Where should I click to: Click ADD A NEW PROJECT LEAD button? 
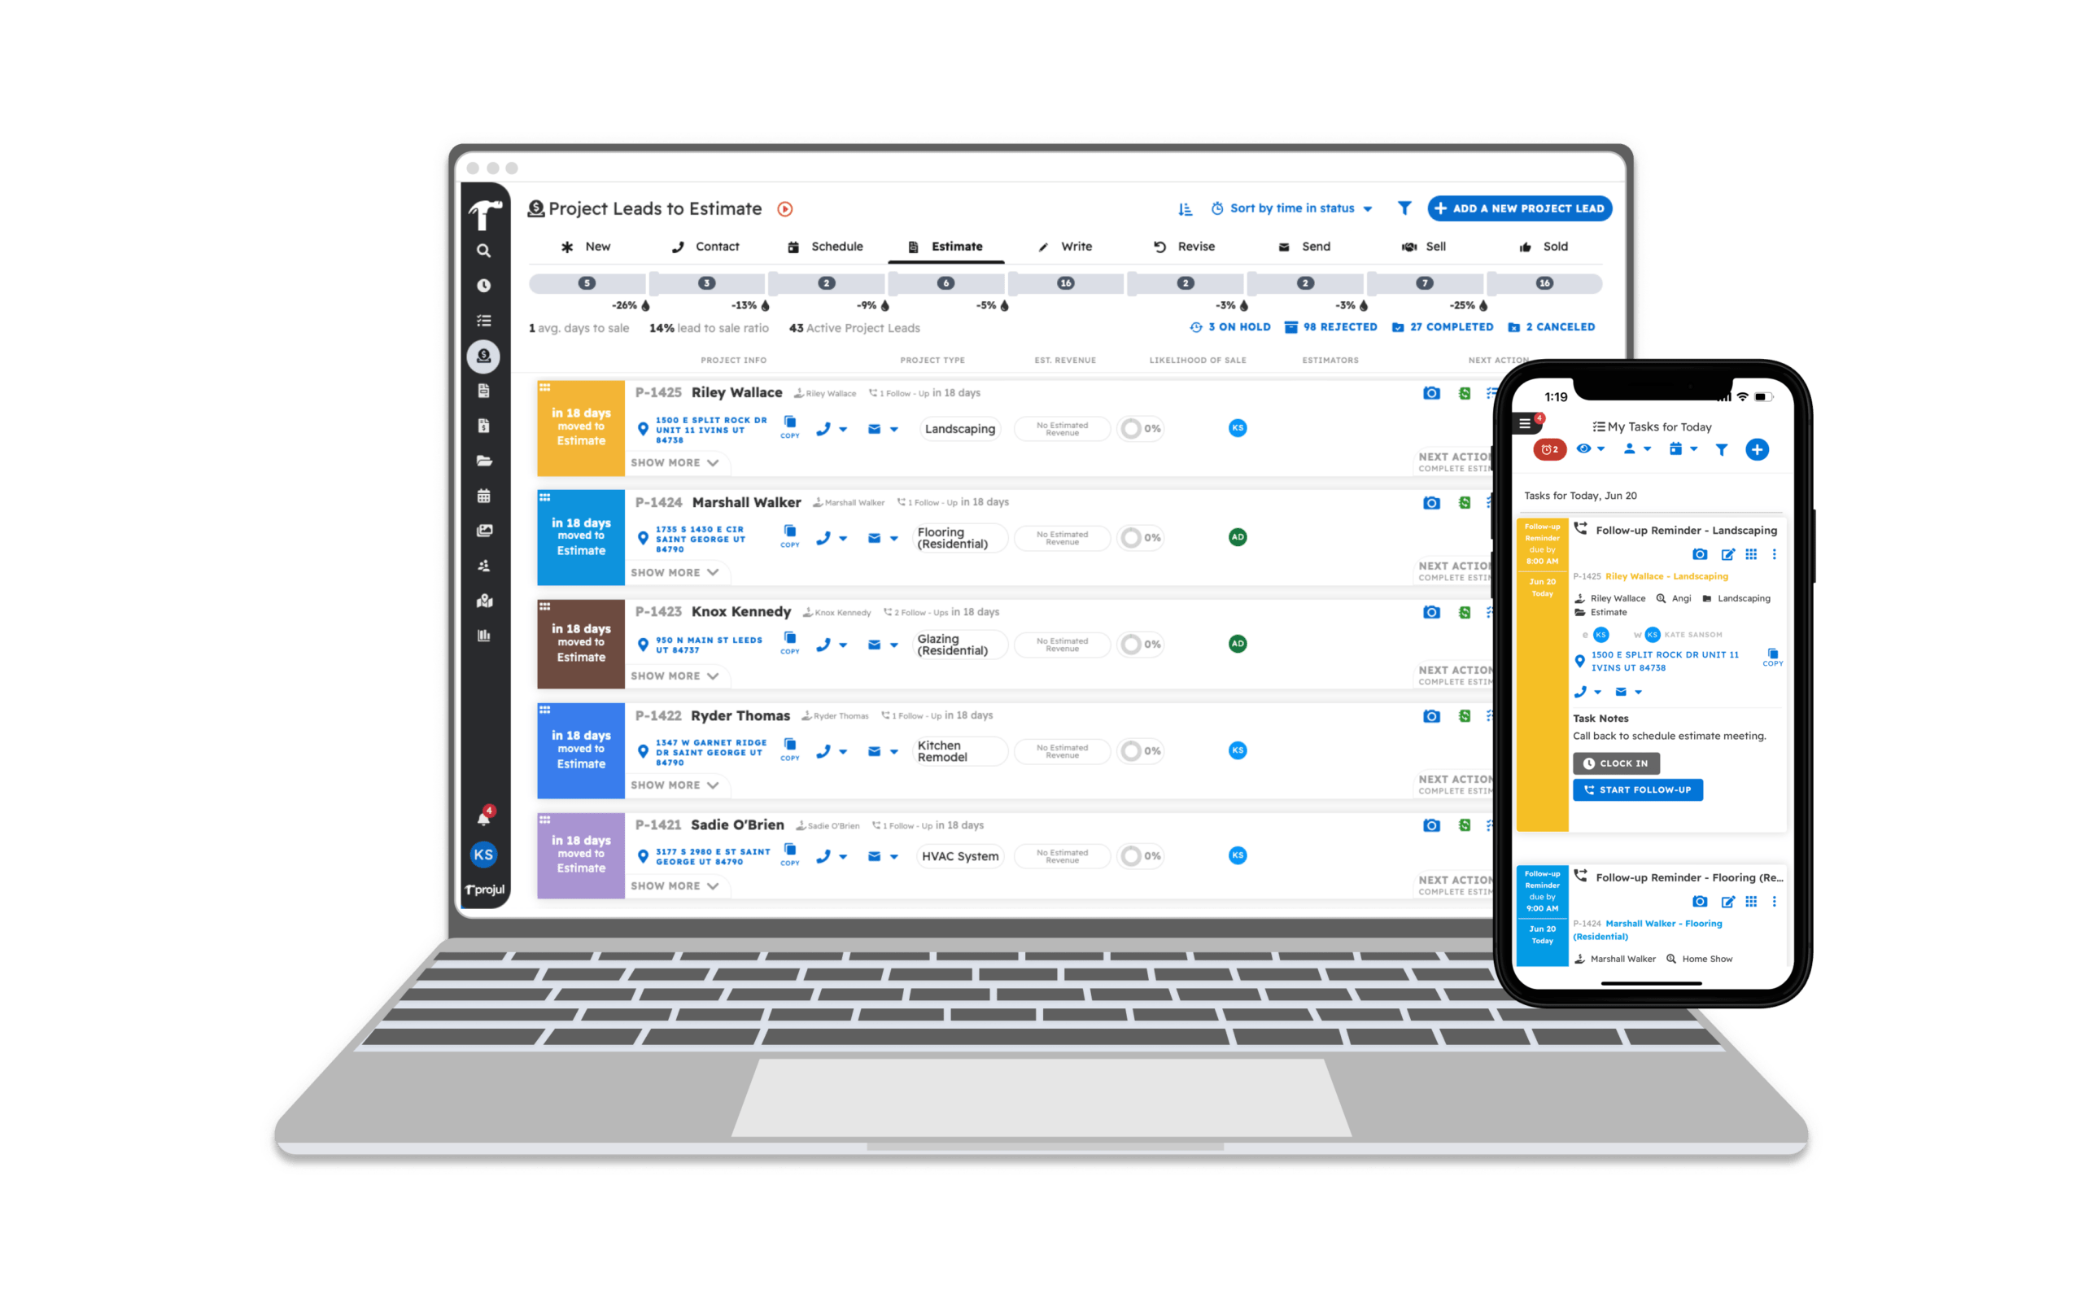(1507, 208)
